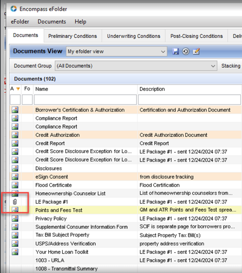Click the Name column filter field
The width and height of the screenshot is (242, 273).
point(85,100)
